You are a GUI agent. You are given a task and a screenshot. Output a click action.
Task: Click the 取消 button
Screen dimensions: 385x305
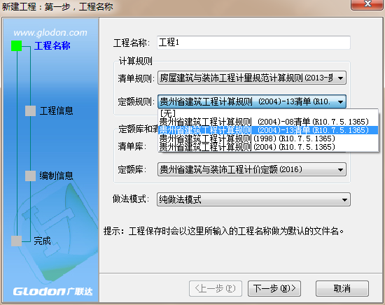[x=342, y=288]
